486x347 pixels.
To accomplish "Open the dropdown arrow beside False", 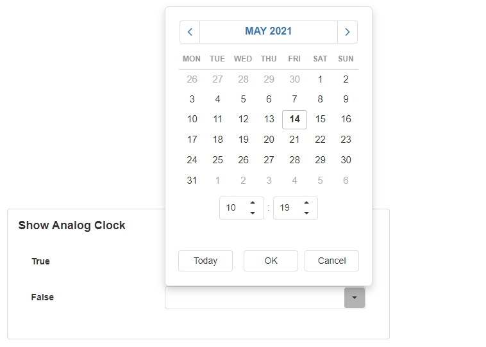I will click(x=355, y=298).
